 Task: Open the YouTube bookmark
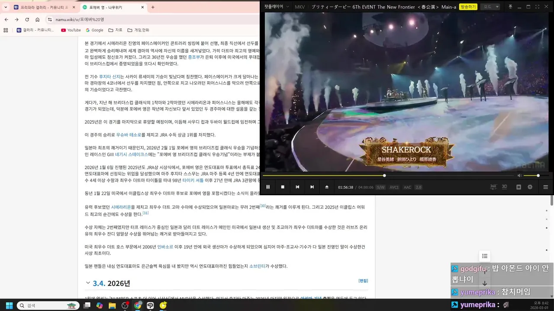point(71,30)
